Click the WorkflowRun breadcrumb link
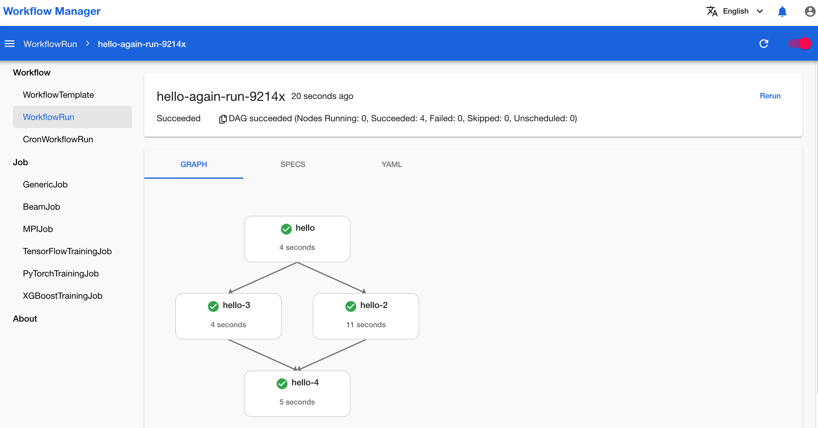Image resolution: width=818 pixels, height=428 pixels. pyautogui.click(x=50, y=43)
